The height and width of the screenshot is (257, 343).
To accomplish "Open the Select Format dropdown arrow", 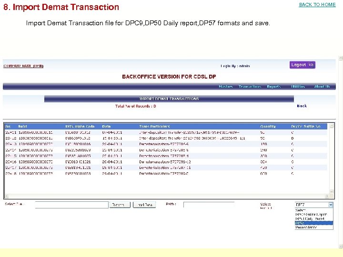I will (x=331, y=205).
